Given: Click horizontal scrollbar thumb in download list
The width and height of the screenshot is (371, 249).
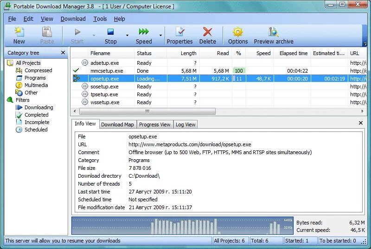Looking at the screenshot, I should (147, 111).
